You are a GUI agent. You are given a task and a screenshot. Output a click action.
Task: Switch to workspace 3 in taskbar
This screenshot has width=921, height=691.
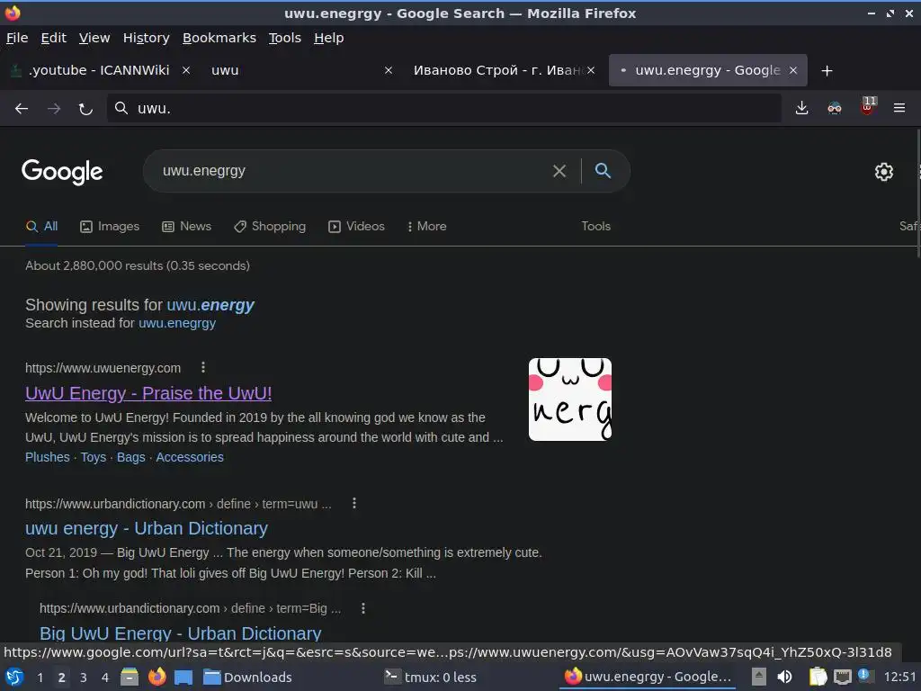coord(84,677)
